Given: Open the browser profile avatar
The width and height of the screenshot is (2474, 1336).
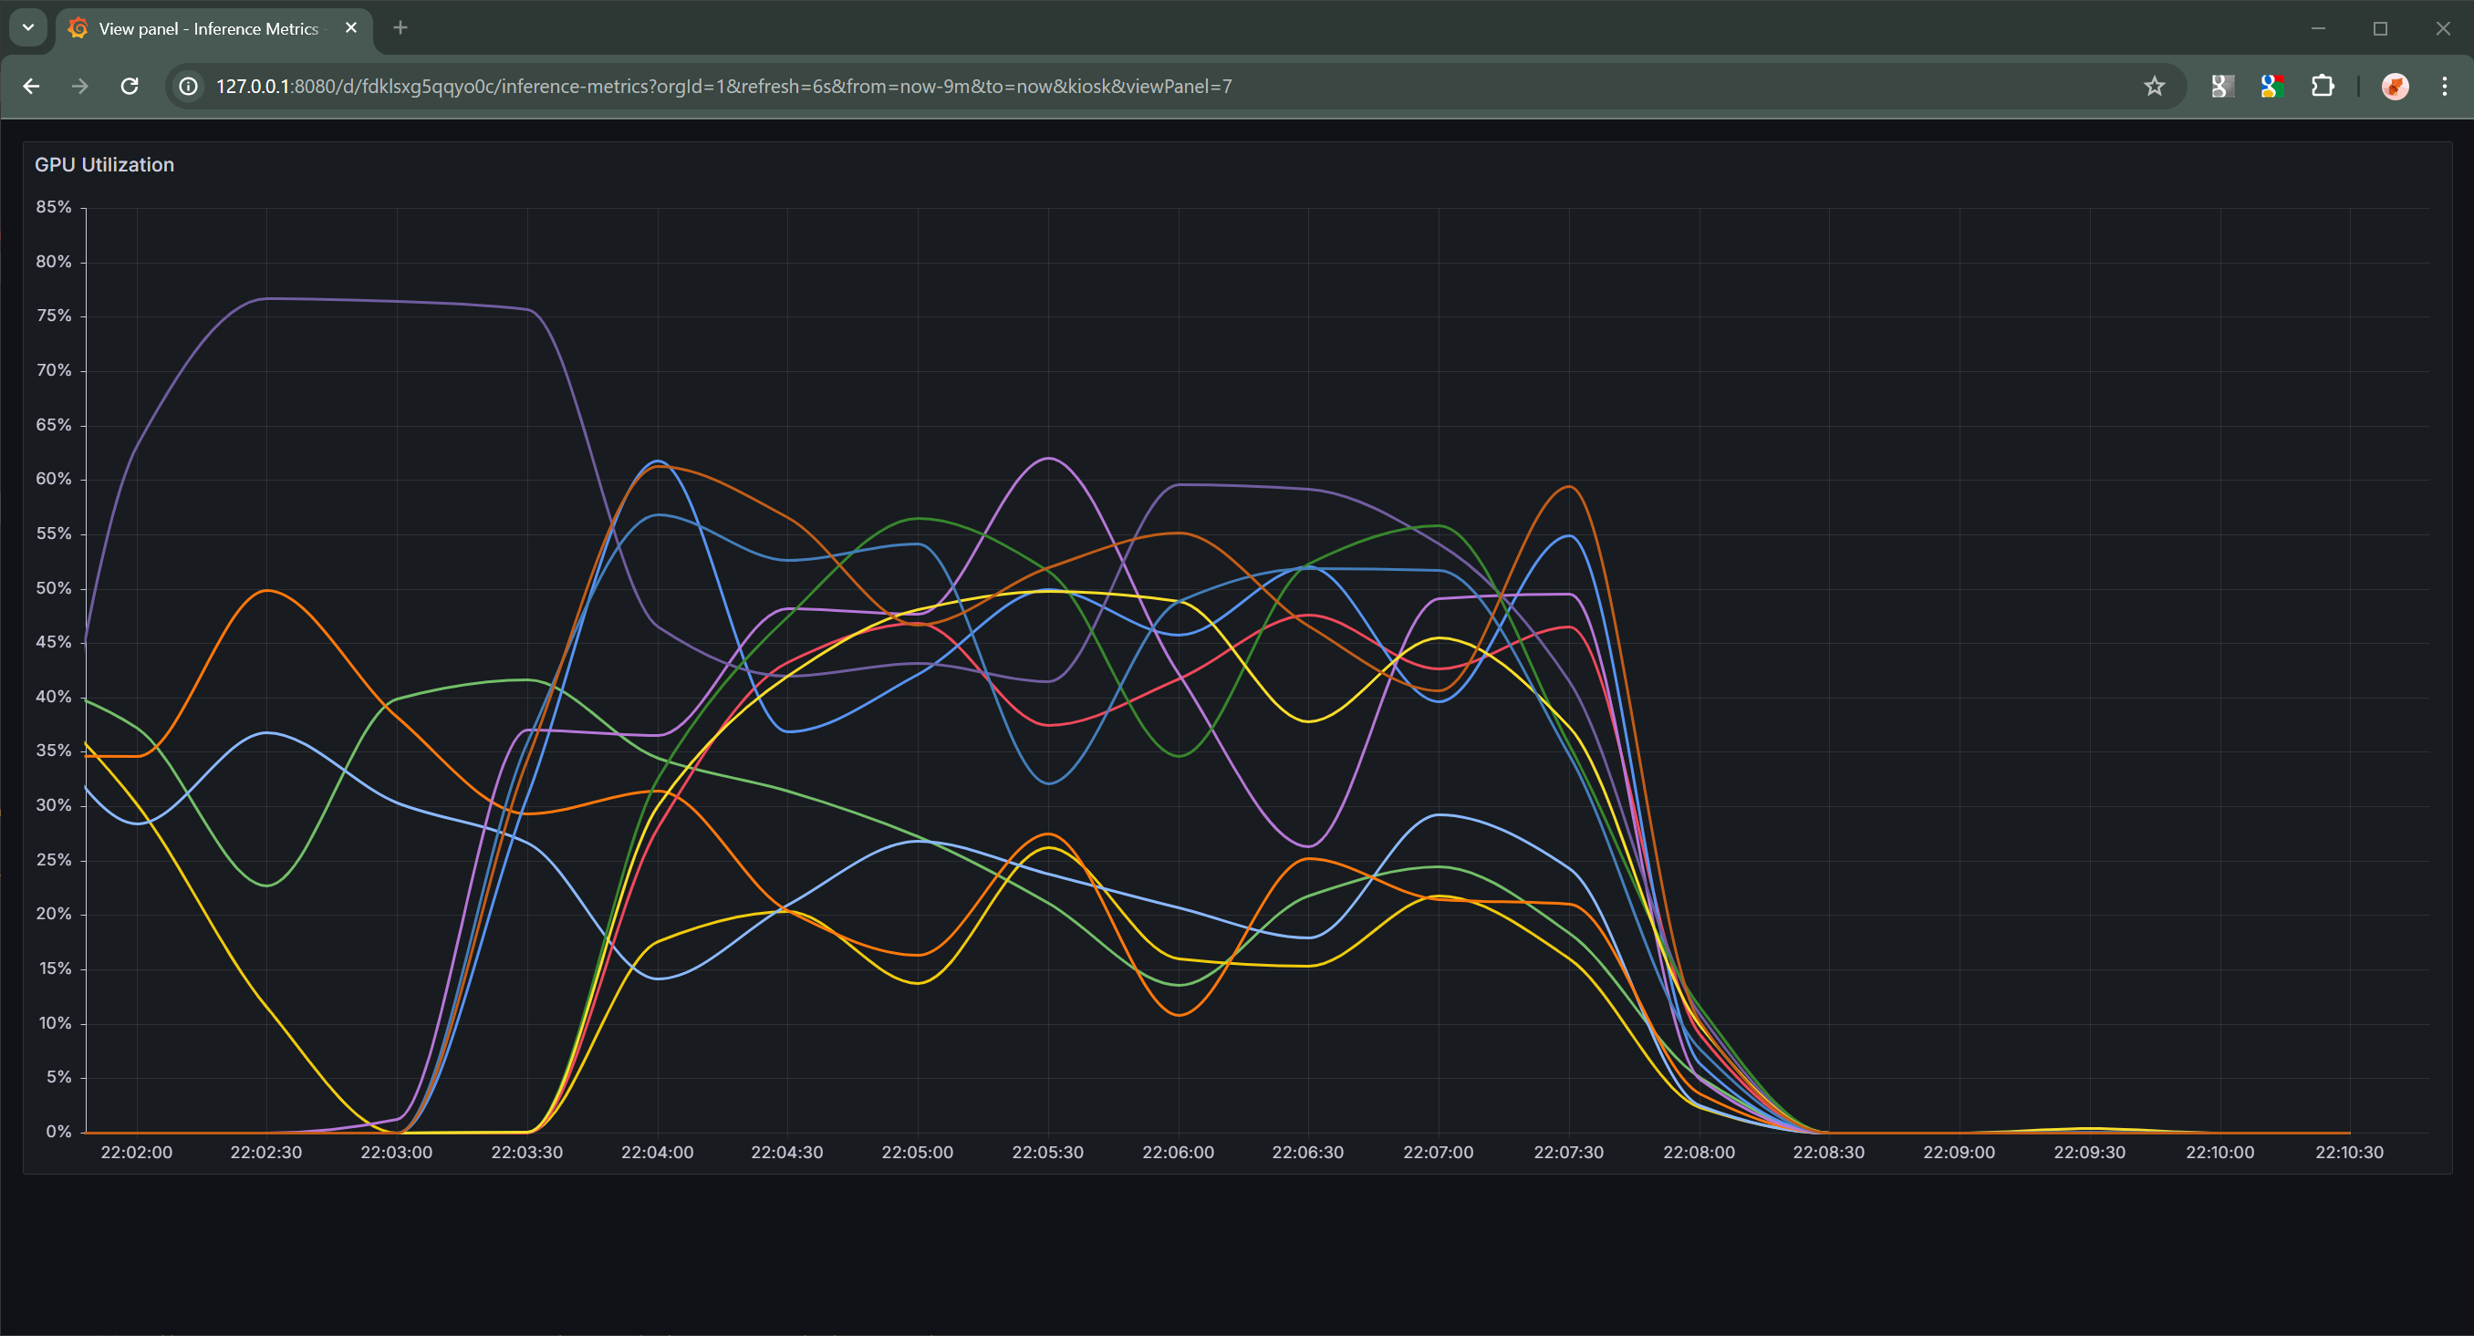Looking at the screenshot, I should pos(2396,87).
